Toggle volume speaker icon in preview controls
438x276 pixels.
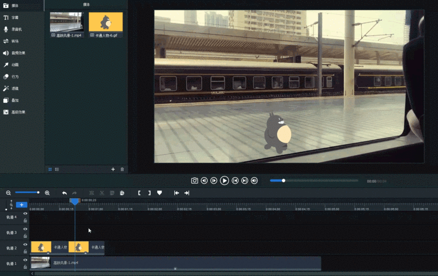(x=254, y=181)
